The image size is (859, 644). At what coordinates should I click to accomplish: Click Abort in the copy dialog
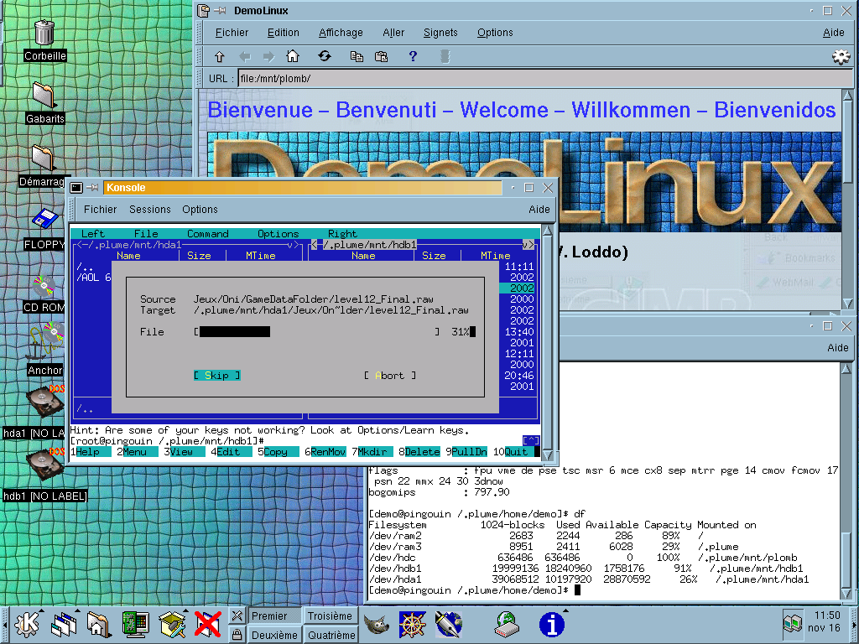tap(390, 376)
